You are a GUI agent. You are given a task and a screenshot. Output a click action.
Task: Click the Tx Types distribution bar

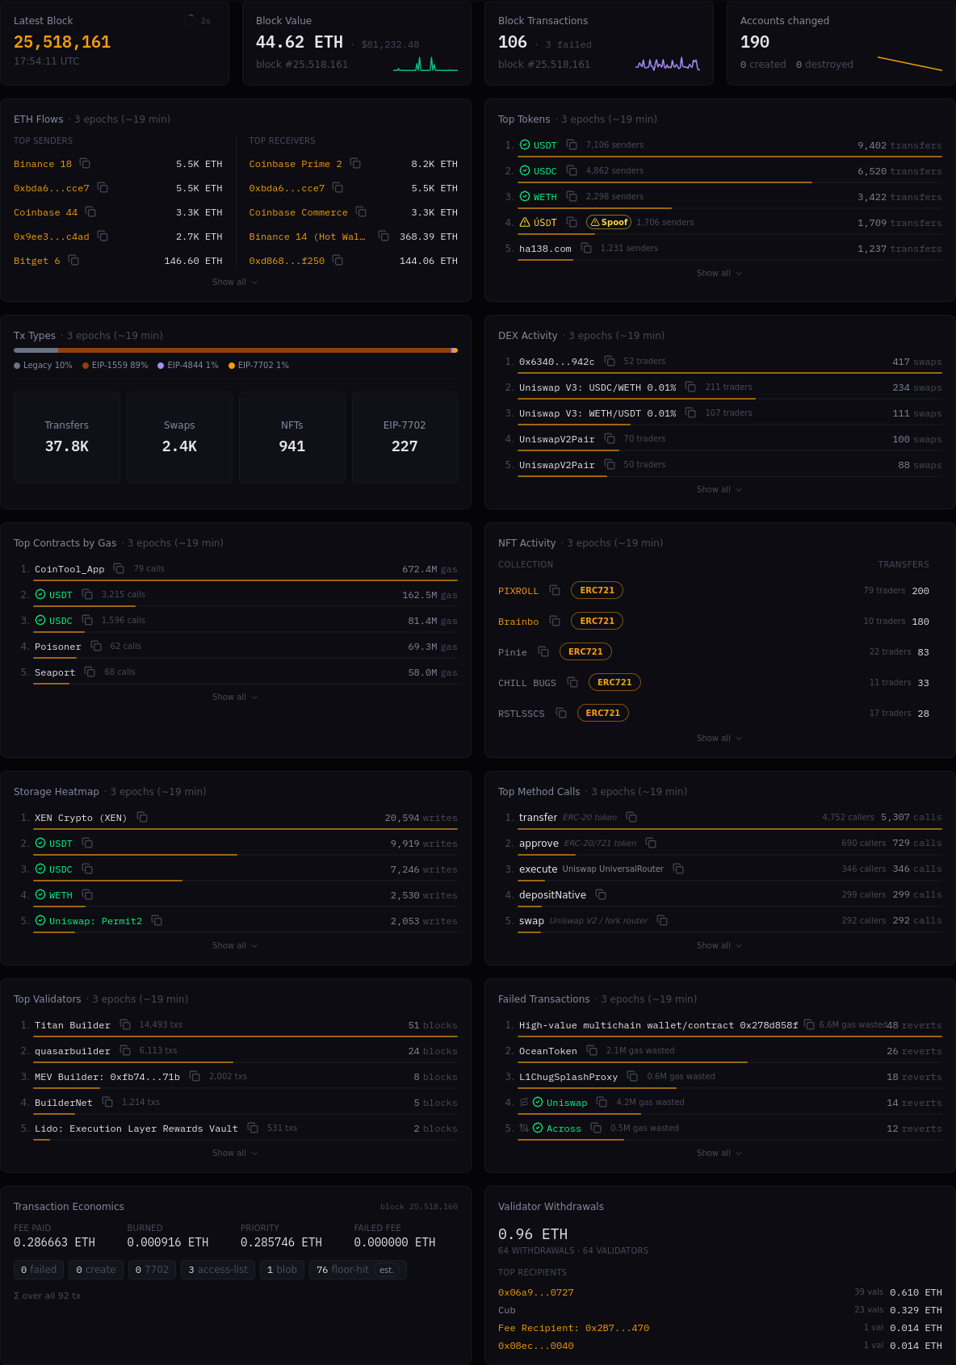pos(236,350)
